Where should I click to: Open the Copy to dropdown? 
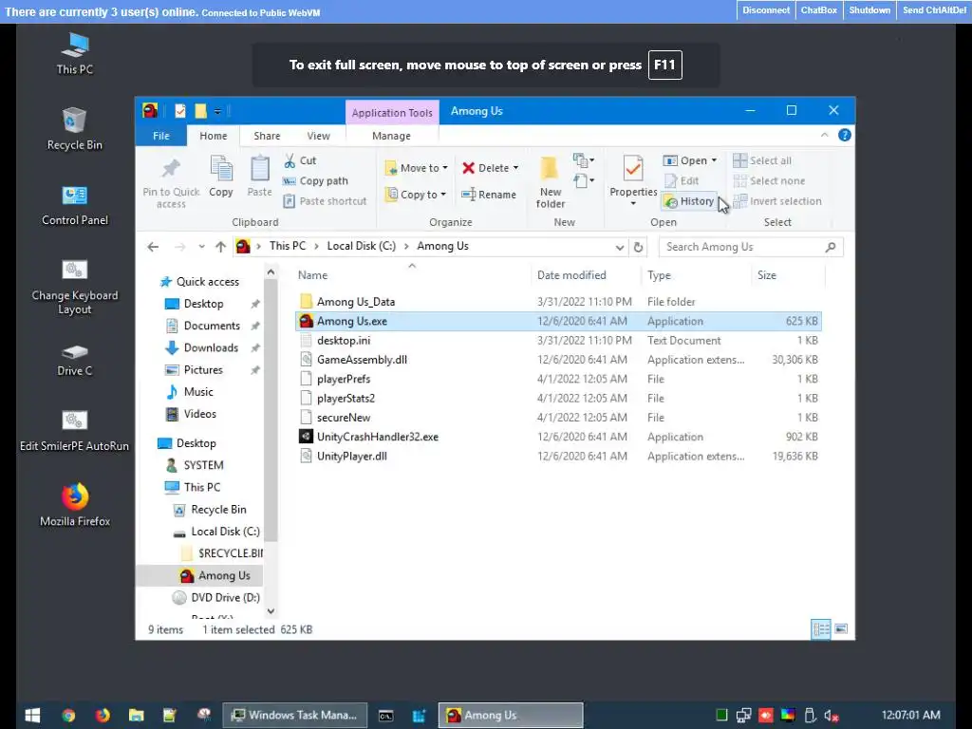coord(416,195)
